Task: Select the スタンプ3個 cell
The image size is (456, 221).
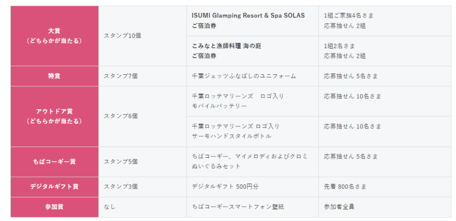Action: coord(142,187)
